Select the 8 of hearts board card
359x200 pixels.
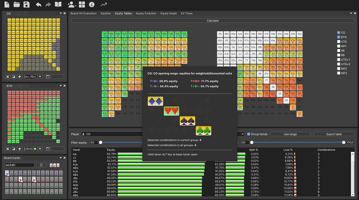[x=34, y=179]
